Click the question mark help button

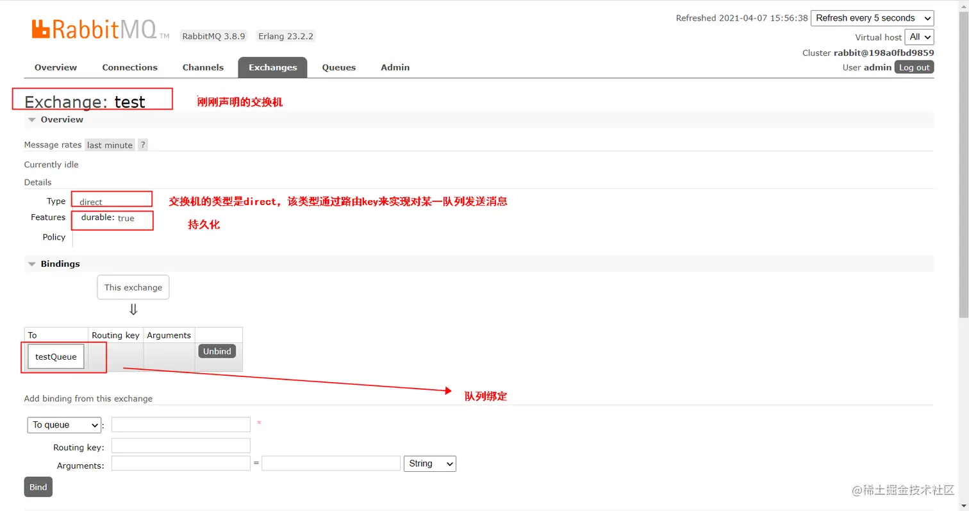coord(143,146)
